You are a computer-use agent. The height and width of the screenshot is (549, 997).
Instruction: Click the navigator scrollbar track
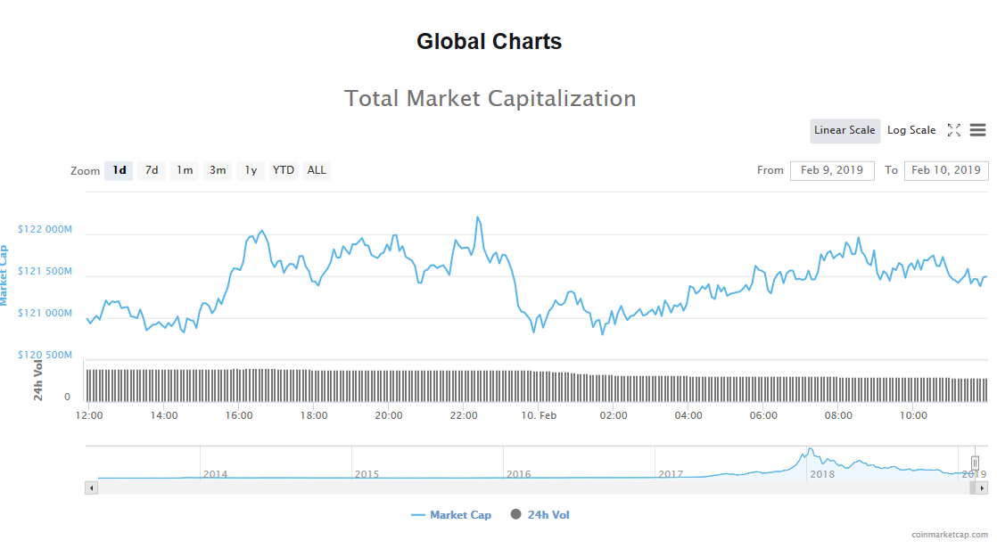(x=533, y=488)
